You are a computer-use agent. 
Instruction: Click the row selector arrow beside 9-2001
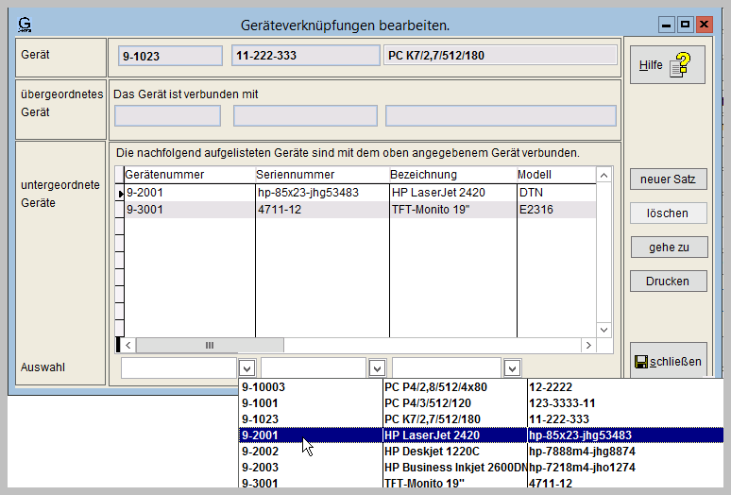120,193
